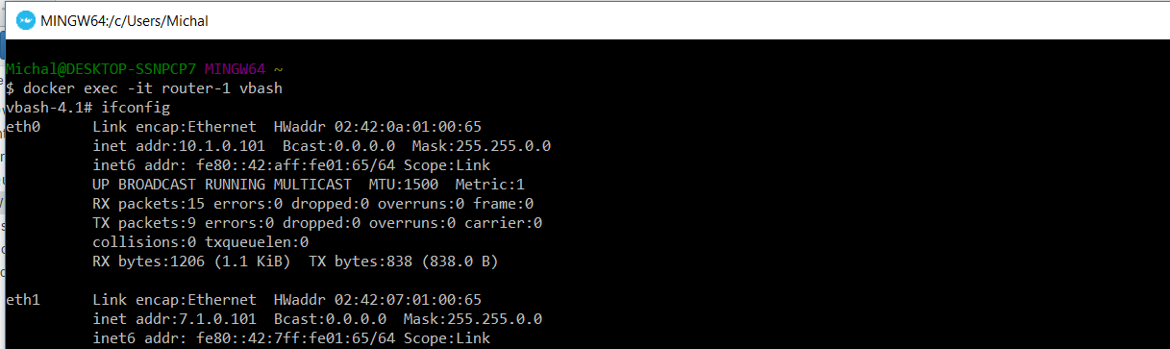Click the ifconfig command after vbash-4.1#
The image size is (1170, 349).
[x=136, y=108]
